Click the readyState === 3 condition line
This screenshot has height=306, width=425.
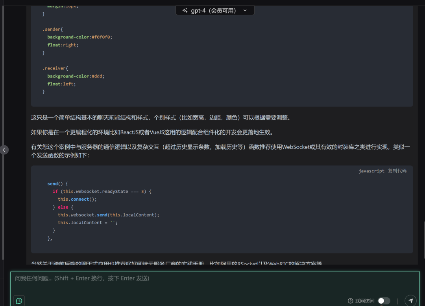point(102,192)
